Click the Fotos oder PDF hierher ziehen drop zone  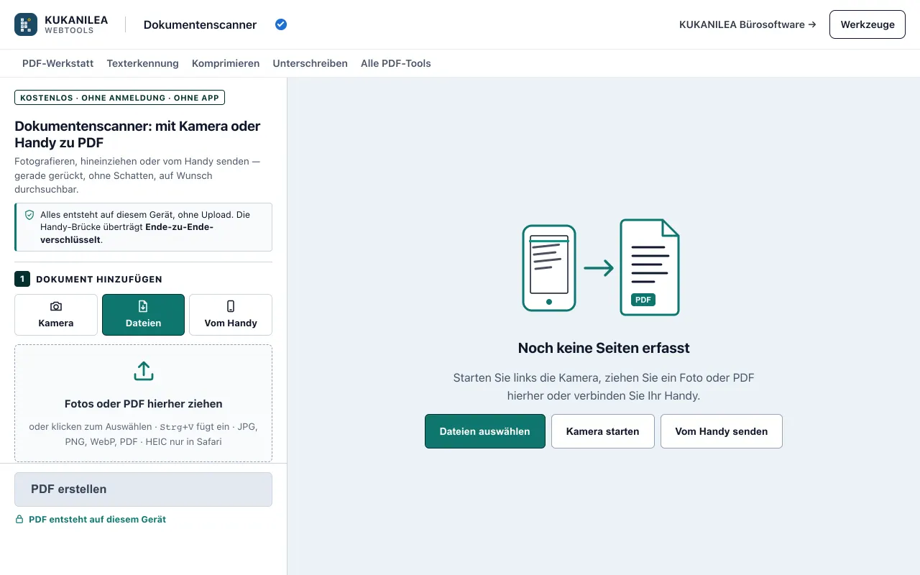pos(143,403)
